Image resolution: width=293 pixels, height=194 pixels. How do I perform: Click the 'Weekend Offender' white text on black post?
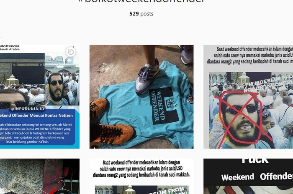click(257, 177)
